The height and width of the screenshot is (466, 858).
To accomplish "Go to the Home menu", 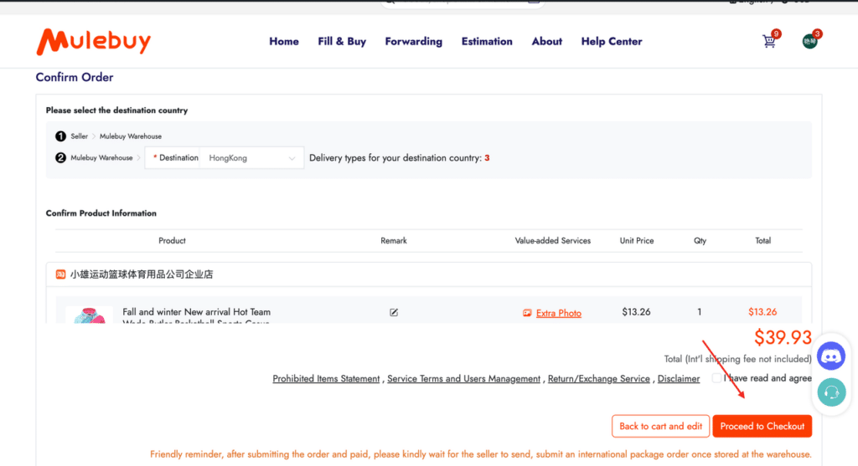I will tap(283, 42).
